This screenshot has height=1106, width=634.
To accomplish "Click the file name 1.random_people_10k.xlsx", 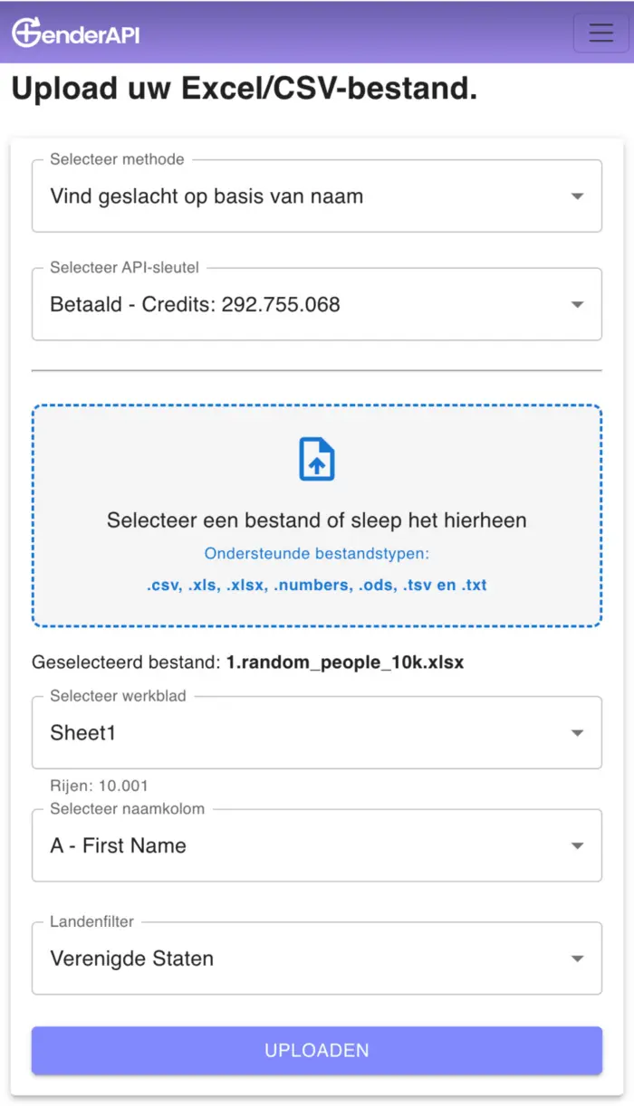I will (345, 663).
